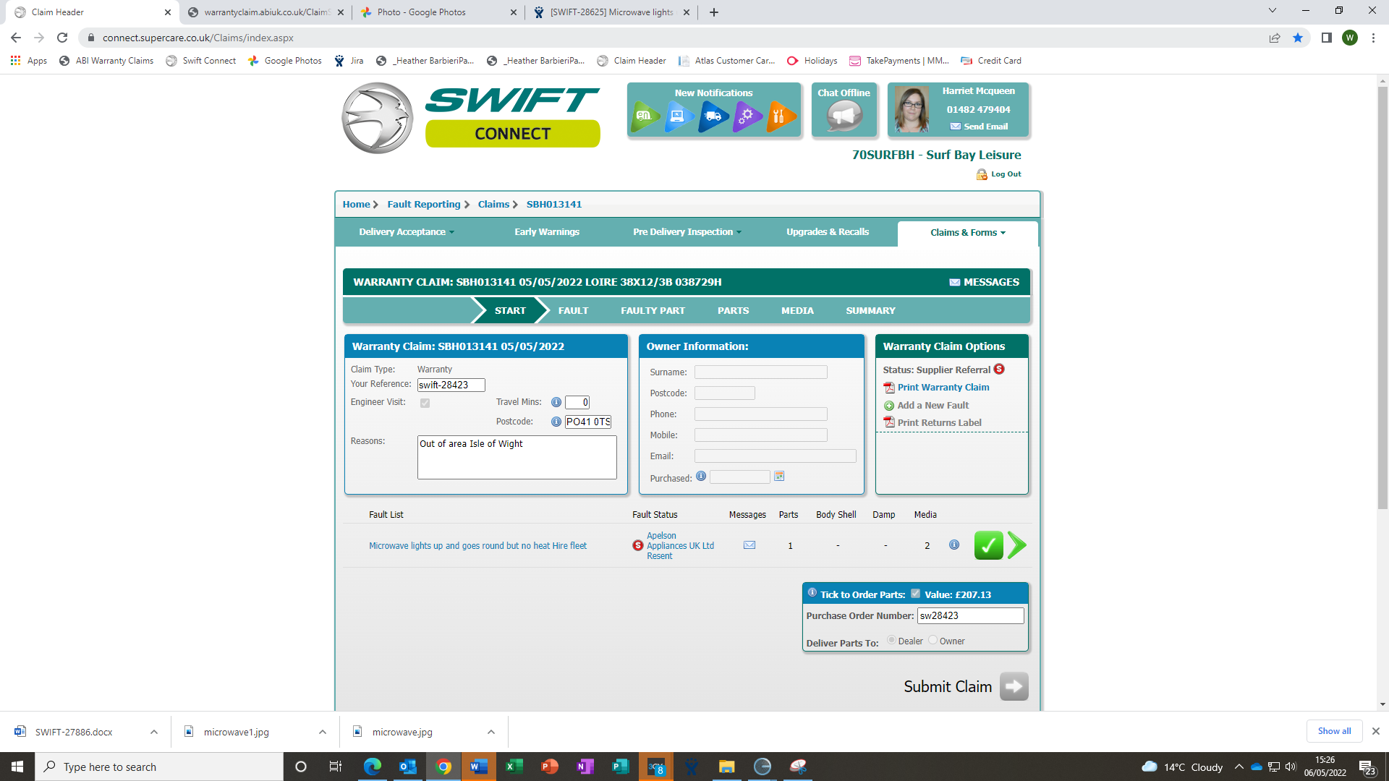Click the Purchased date calendar icon
1389x781 pixels.
(x=779, y=477)
